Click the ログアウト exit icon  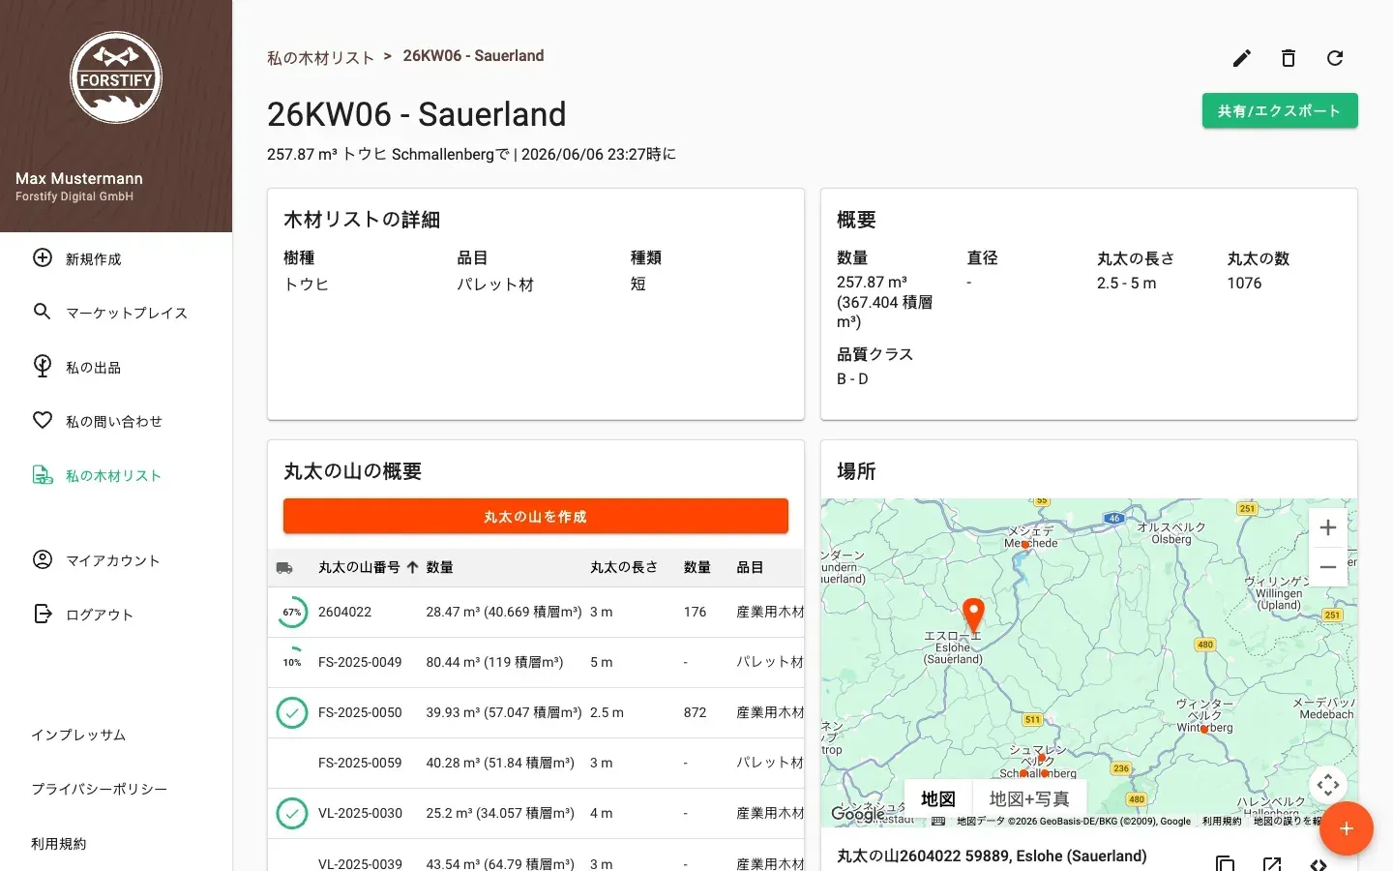pos(43,614)
